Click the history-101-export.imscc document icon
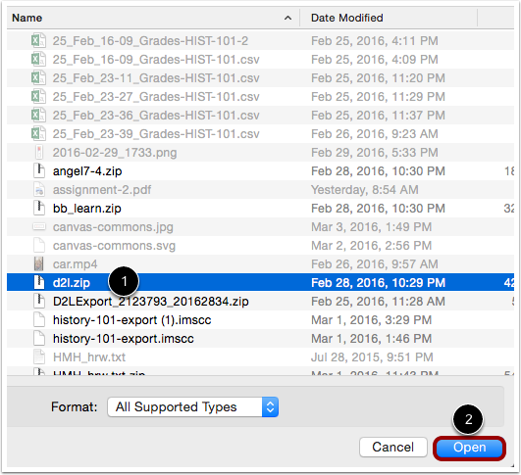The height and width of the screenshot is (475, 521). pos(39,338)
